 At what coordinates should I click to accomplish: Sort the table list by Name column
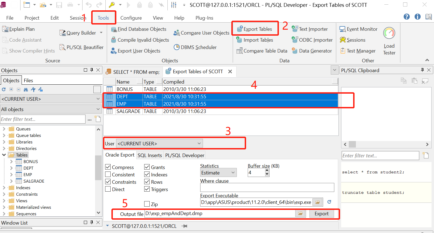[129, 82]
